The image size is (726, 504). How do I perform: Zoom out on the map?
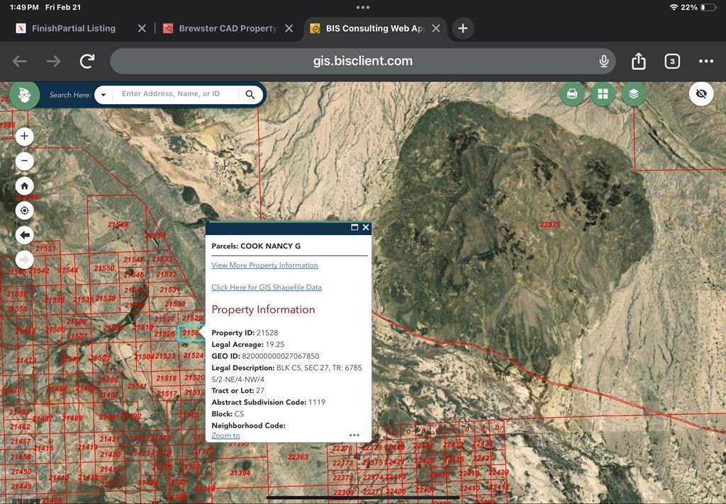[25, 161]
